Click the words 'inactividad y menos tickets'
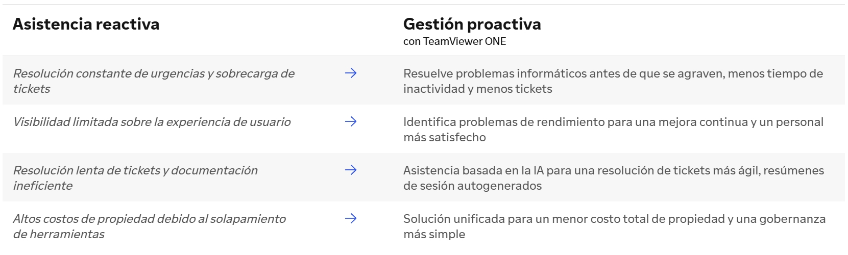The width and height of the screenshot is (848, 255). coord(478,89)
